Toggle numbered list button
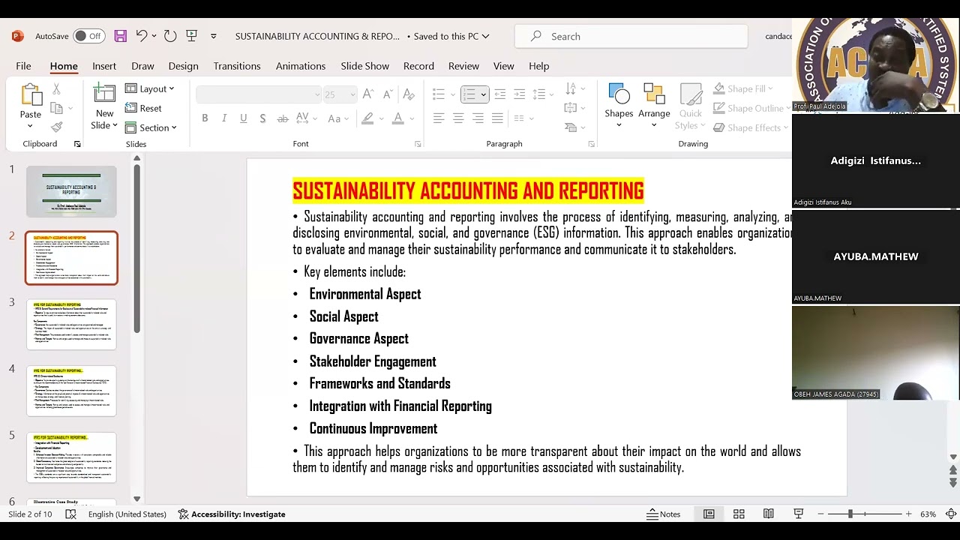 (x=469, y=94)
